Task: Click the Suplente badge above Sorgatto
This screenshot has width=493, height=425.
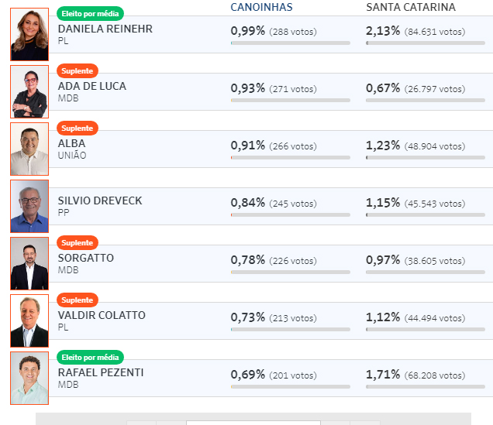Action: pyautogui.click(x=78, y=242)
